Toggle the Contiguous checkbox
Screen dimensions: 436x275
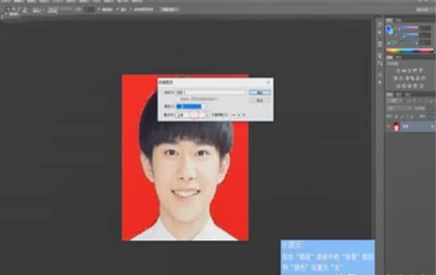117,9
